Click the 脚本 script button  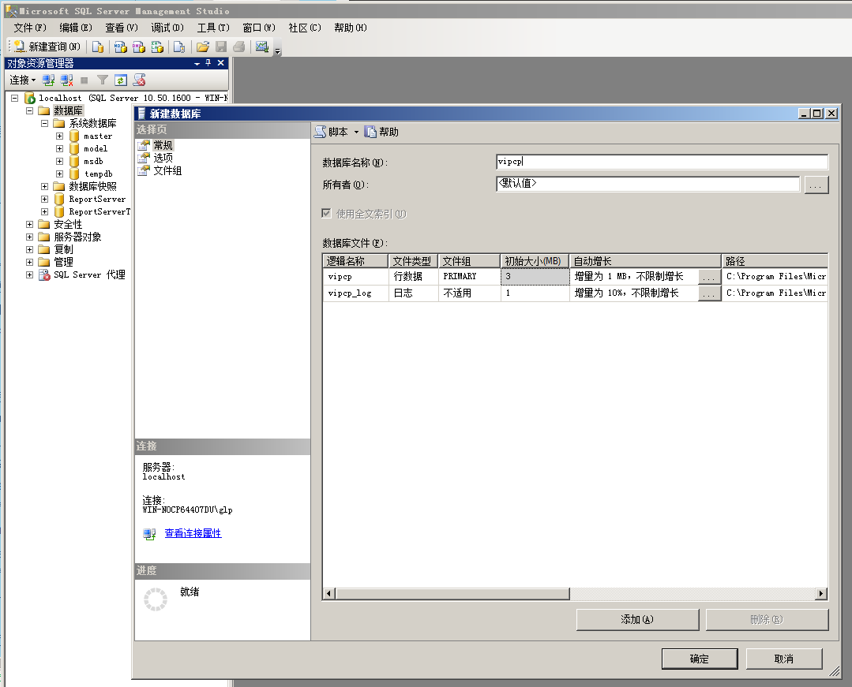[332, 132]
